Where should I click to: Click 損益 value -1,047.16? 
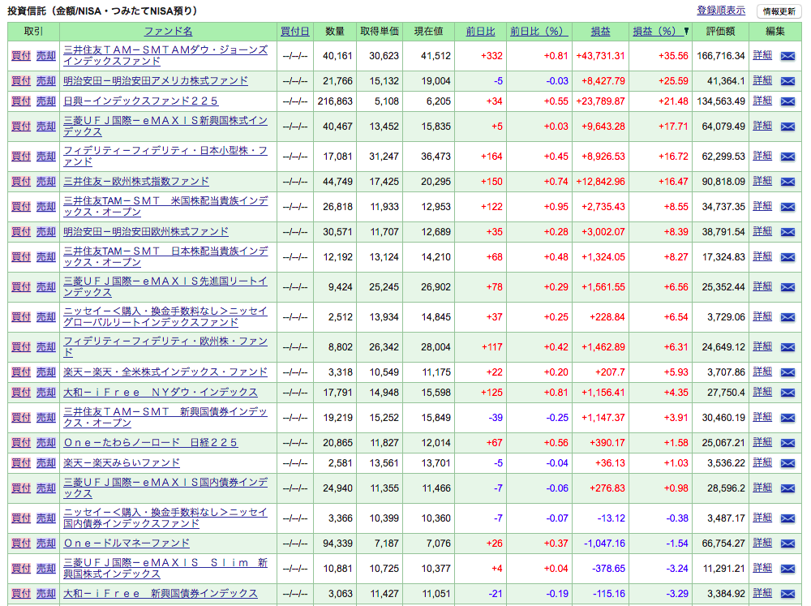[x=604, y=544]
